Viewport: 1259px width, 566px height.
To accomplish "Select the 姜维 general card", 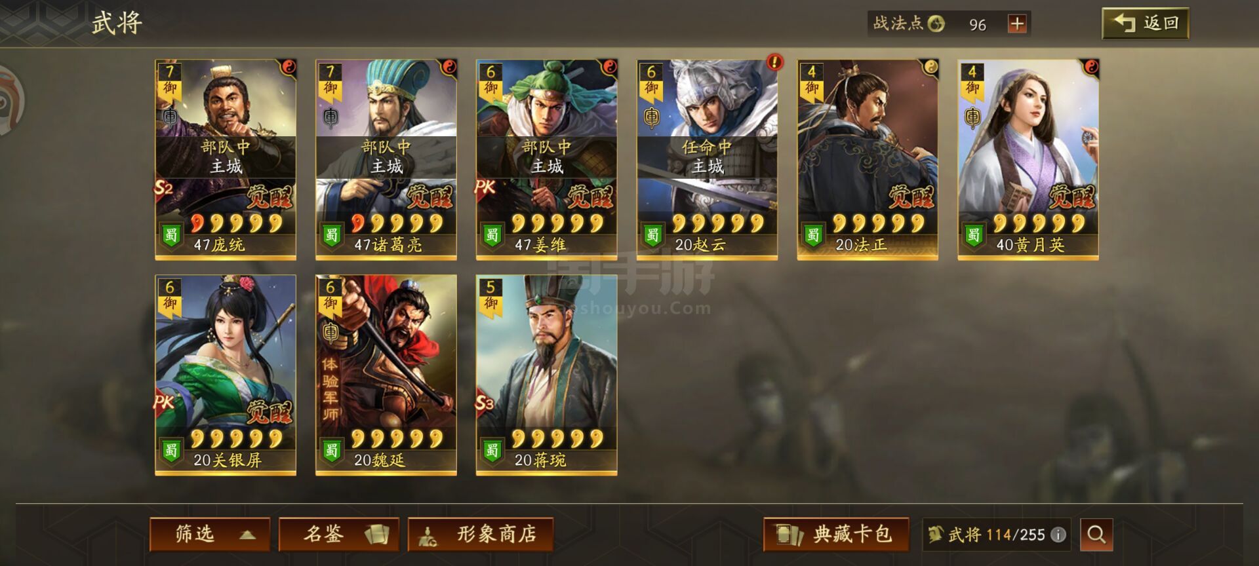I will 546,160.
